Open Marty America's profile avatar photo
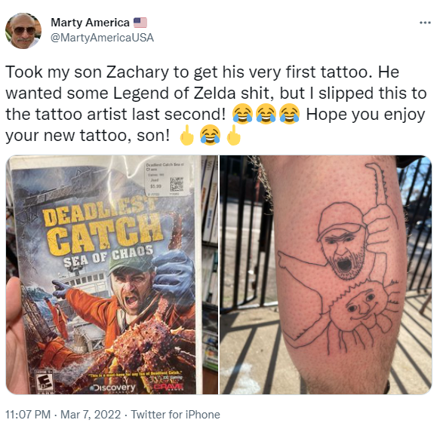 23,31
